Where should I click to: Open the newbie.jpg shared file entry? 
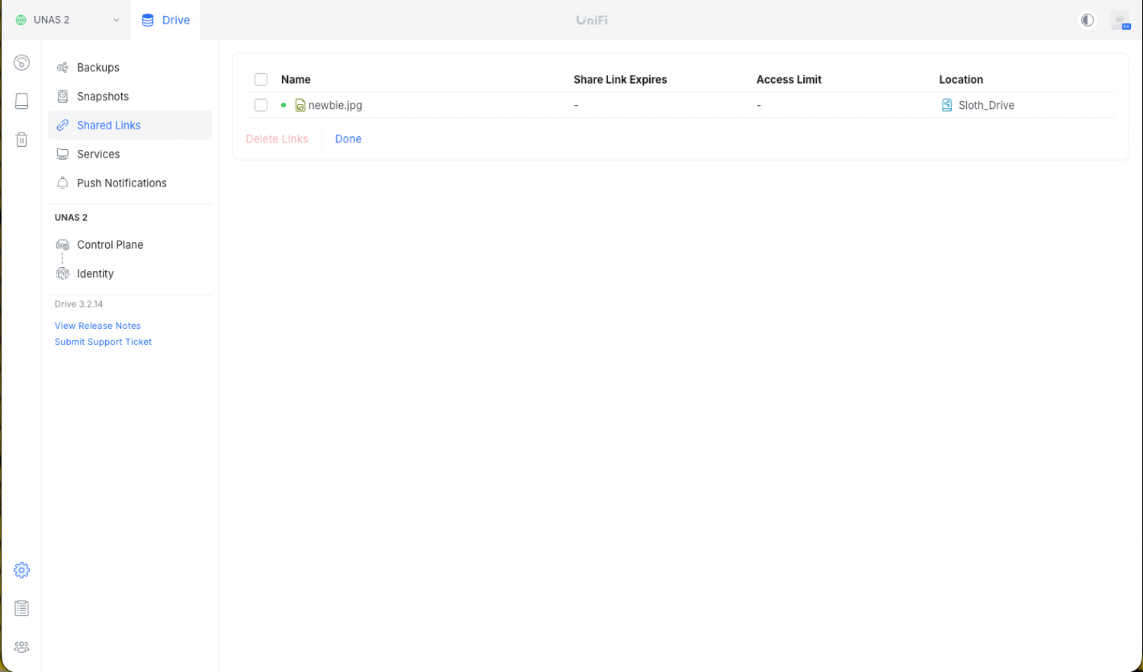tap(335, 105)
